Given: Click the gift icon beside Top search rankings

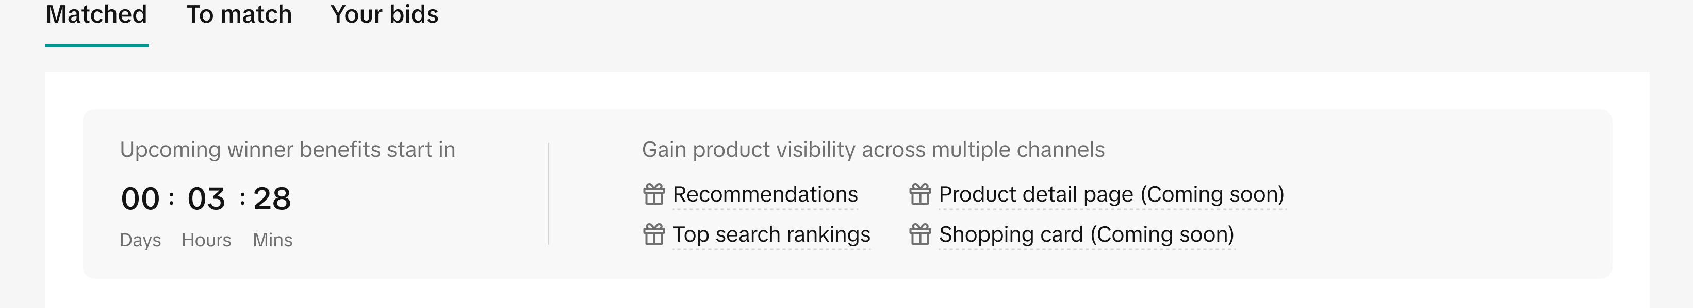Looking at the screenshot, I should click(x=654, y=234).
